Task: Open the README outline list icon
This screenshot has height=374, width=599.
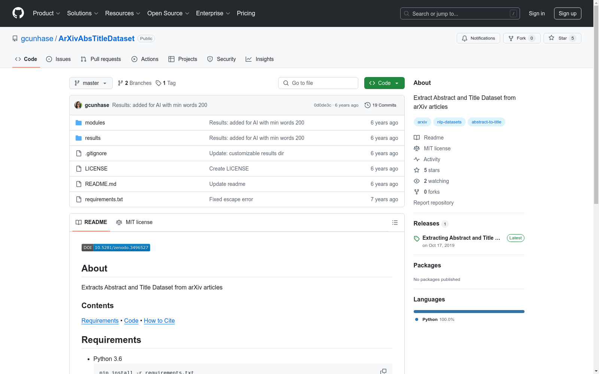Action: pyautogui.click(x=395, y=223)
